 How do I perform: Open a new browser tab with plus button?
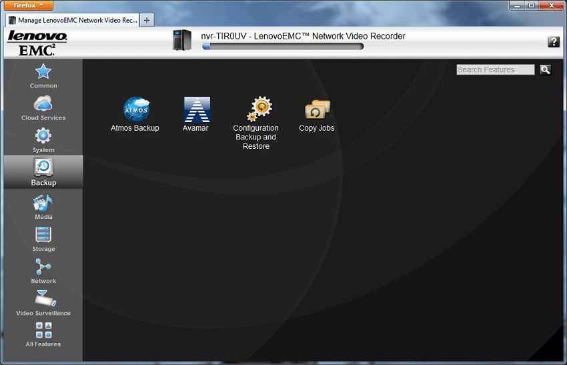[x=147, y=20]
